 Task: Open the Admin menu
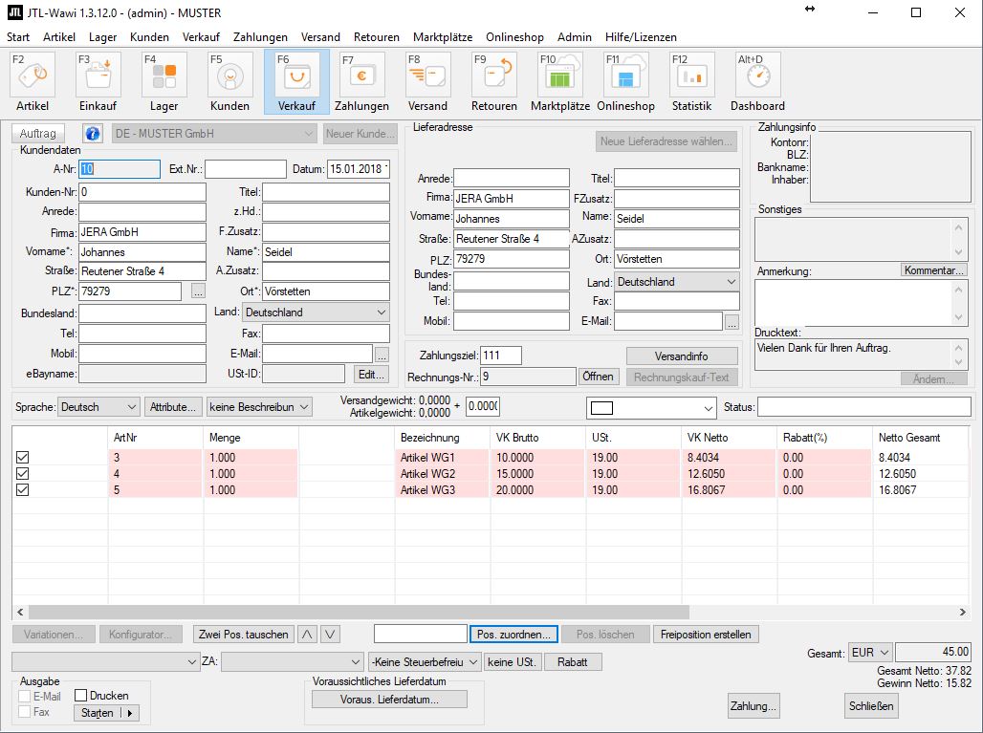575,37
